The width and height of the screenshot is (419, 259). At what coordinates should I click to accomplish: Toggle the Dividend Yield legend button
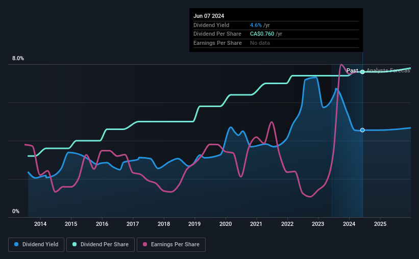pos(36,245)
